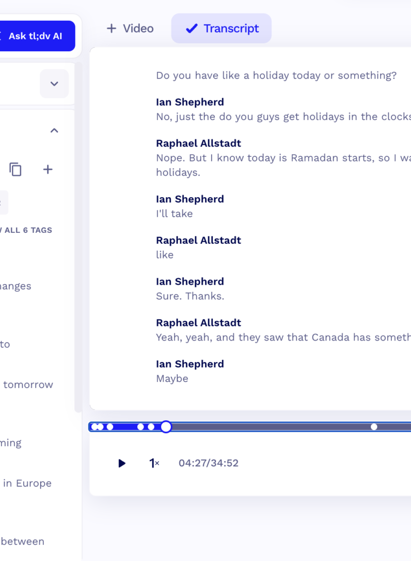Click the Ask tl;dv AI button
The height and width of the screenshot is (561, 411).
[37, 36]
